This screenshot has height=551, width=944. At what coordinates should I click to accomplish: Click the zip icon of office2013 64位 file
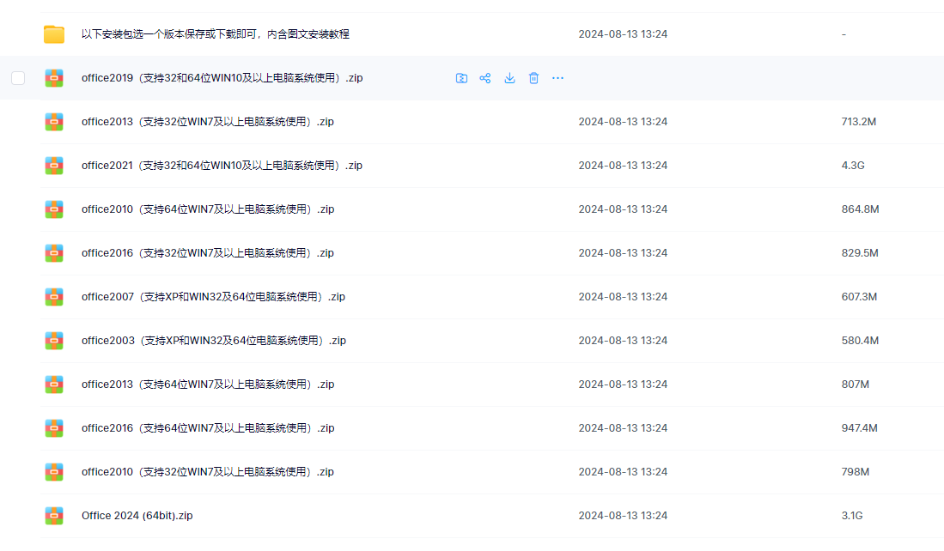54,384
